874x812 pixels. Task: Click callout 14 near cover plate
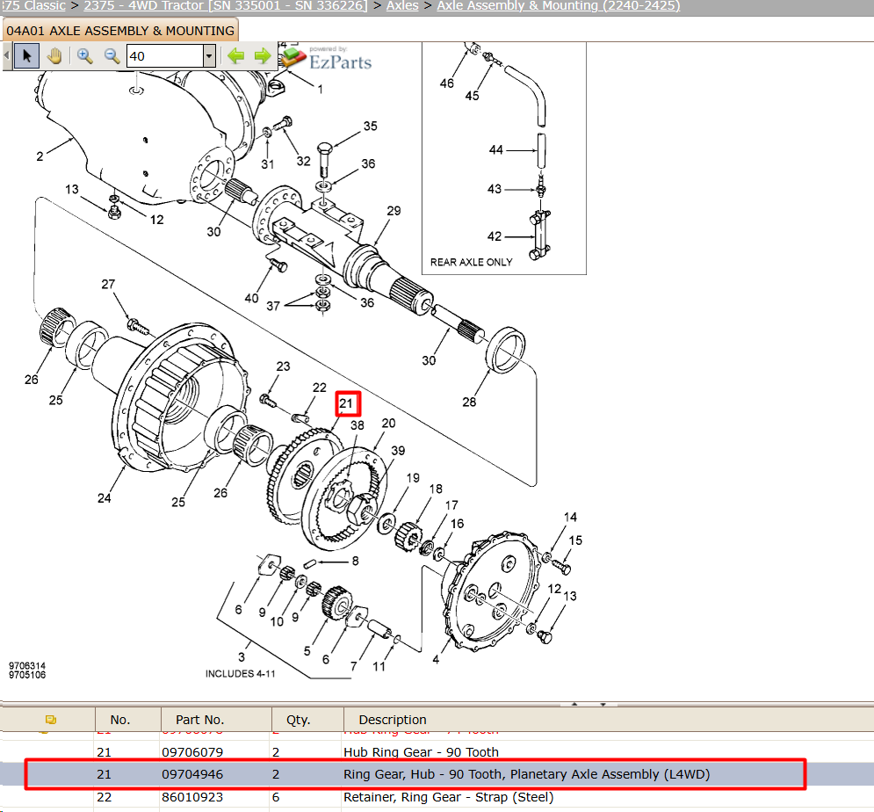click(x=570, y=517)
